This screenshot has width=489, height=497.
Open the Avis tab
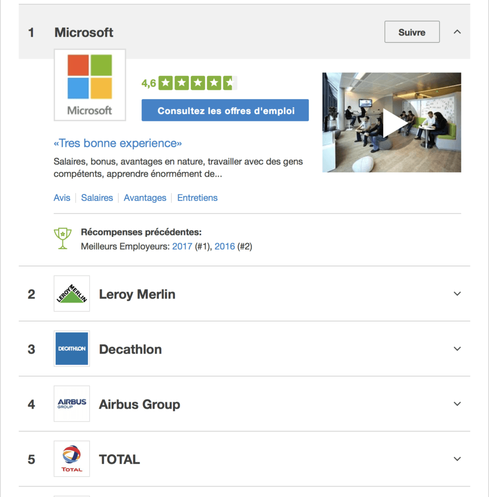pyautogui.click(x=62, y=198)
